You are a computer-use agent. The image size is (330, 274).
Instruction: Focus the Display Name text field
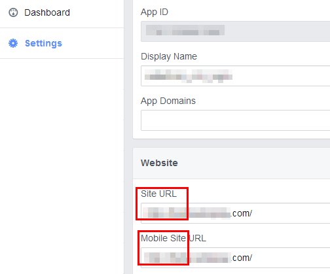tap(236, 76)
